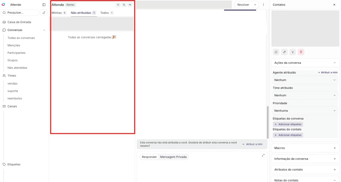
Task: Select the Mensagem Privada tab
Action: pyautogui.click(x=173, y=157)
